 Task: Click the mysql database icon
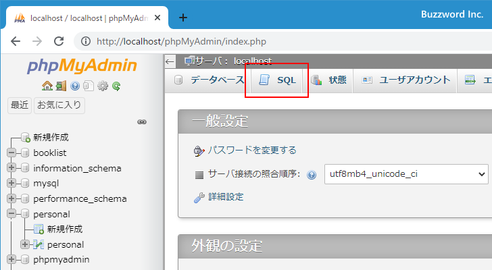pyautogui.click(x=25, y=183)
